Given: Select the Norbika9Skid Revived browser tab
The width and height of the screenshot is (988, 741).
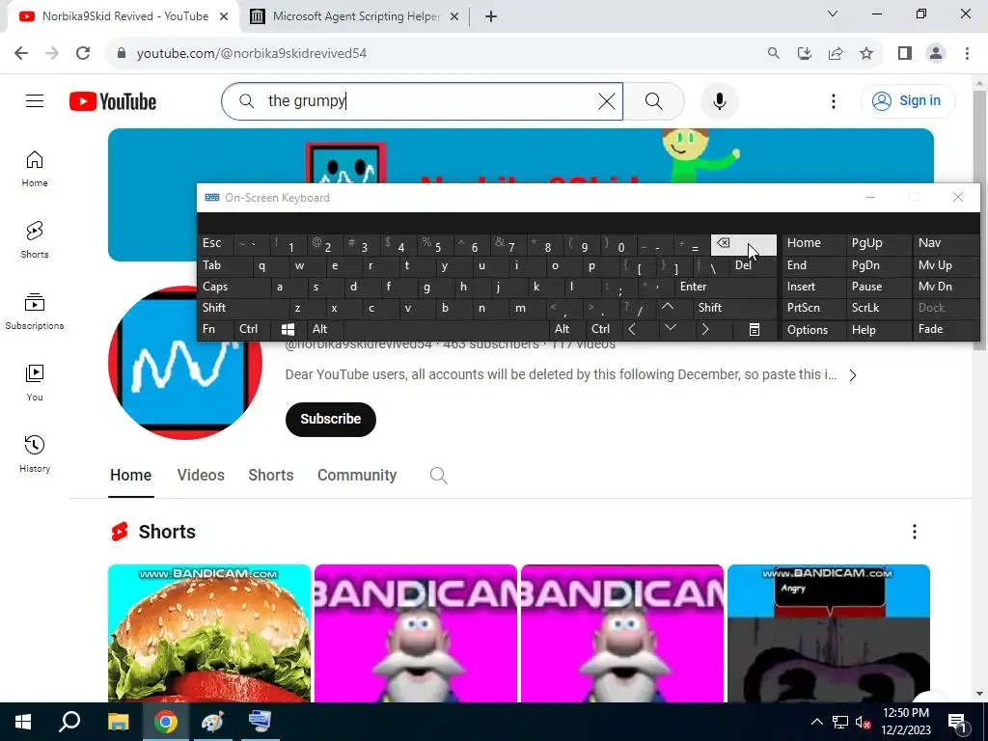Looking at the screenshot, I should [124, 16].
